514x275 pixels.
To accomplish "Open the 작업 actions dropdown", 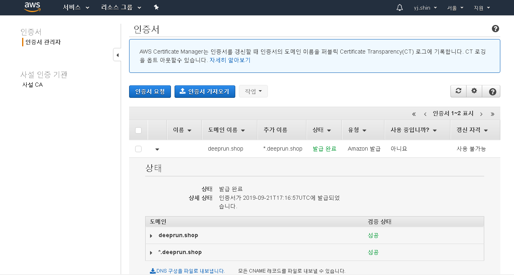I will 253,91.
